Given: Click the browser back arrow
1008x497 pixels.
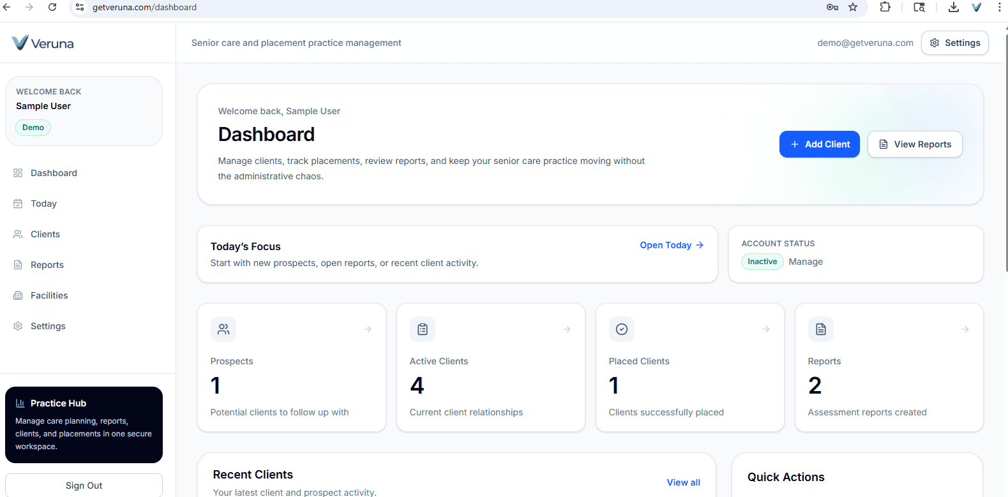Looking at the screenshot, I should [x=7, y=7].
